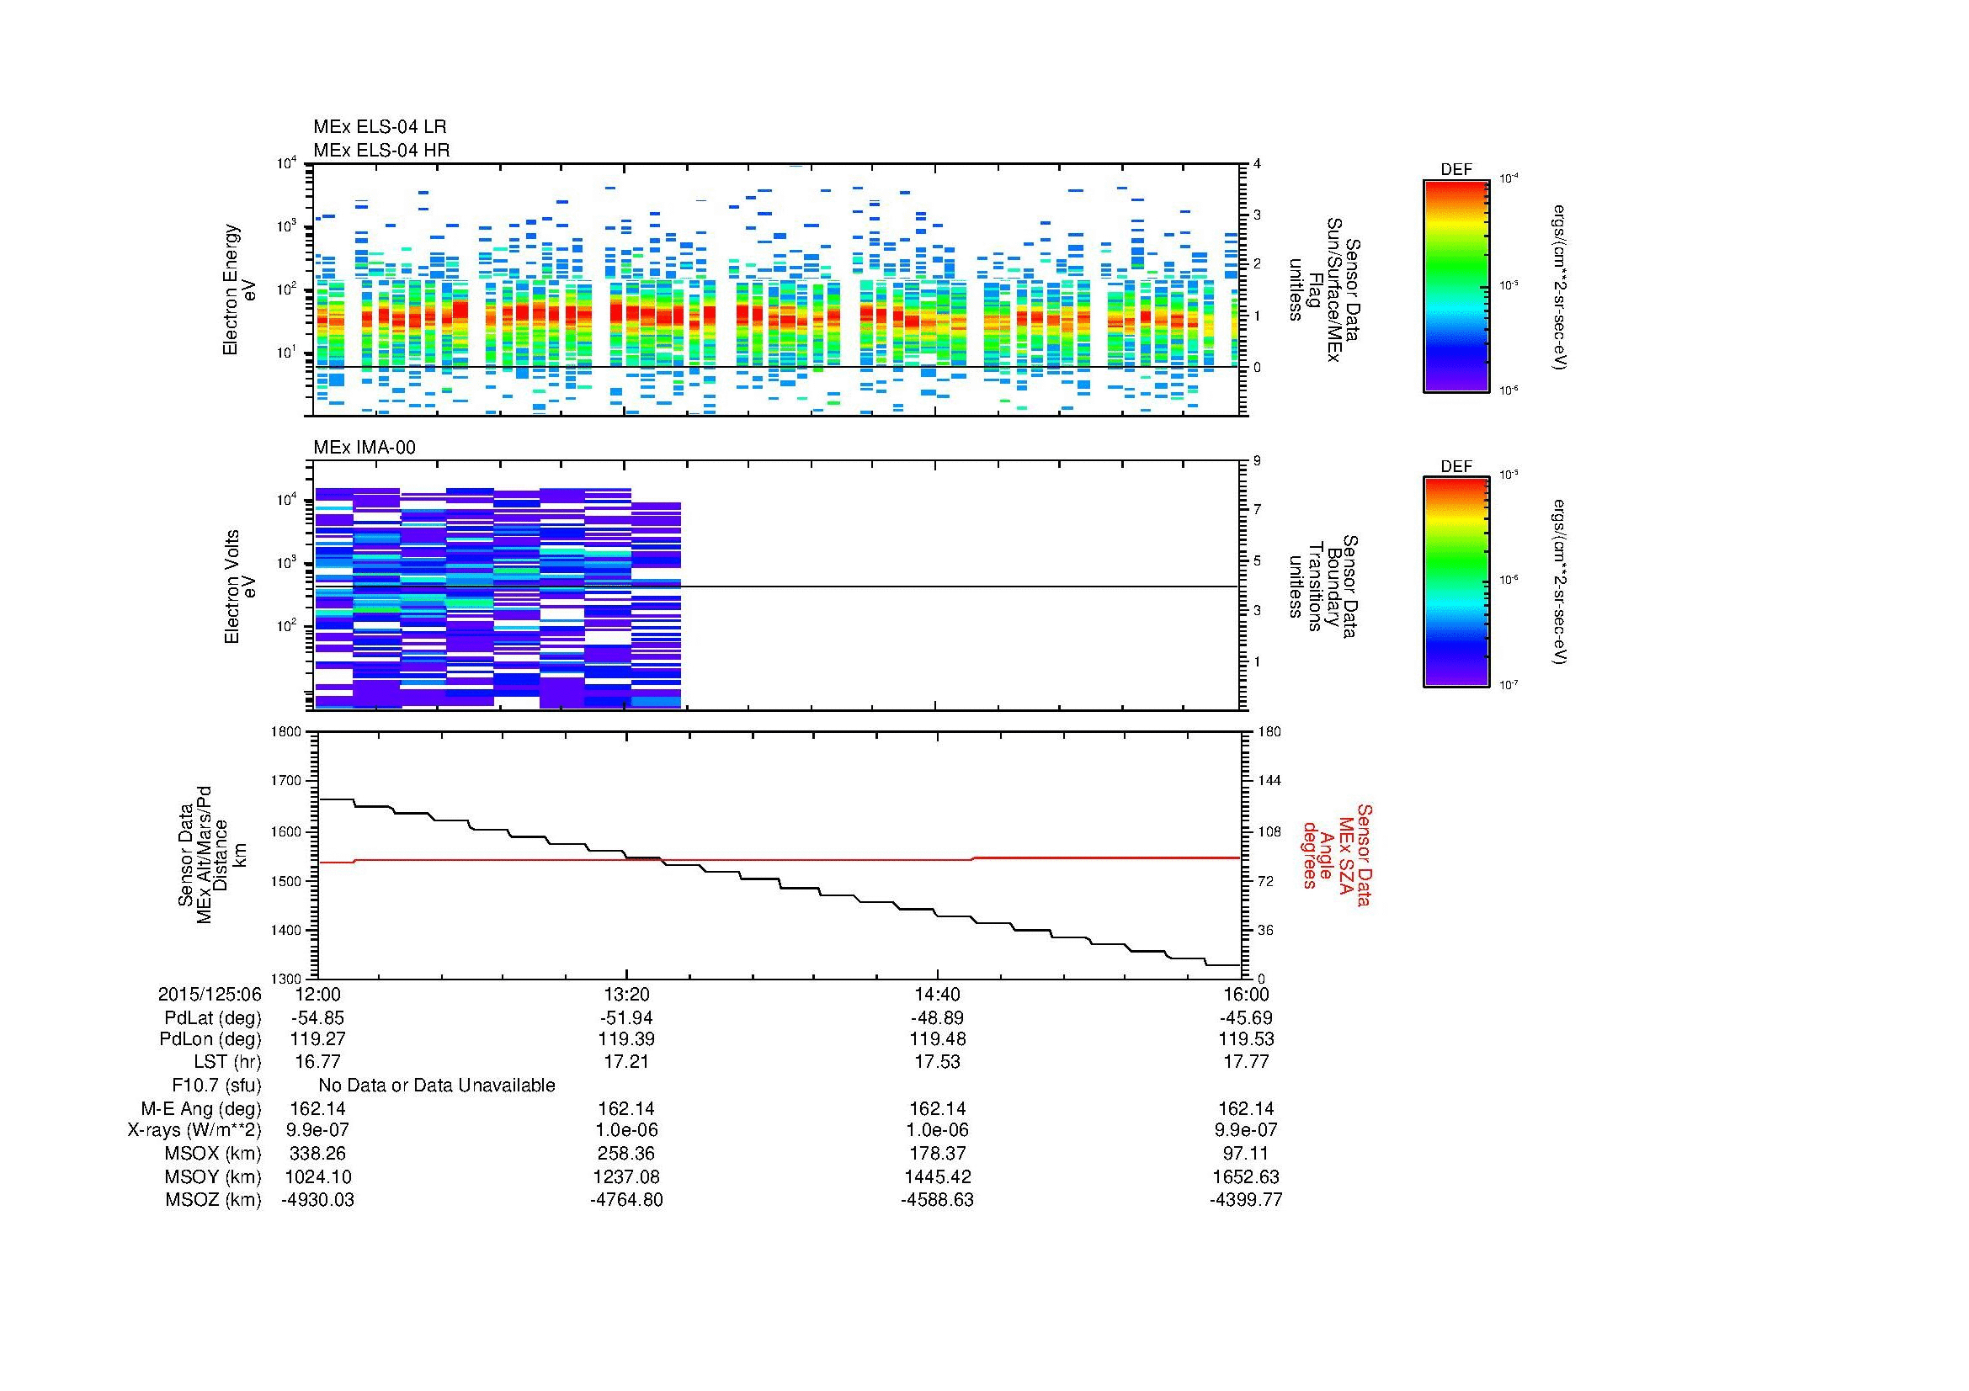
Task: Click the MEx ELS-04 HR label
Action: click(x=381, y=150)
